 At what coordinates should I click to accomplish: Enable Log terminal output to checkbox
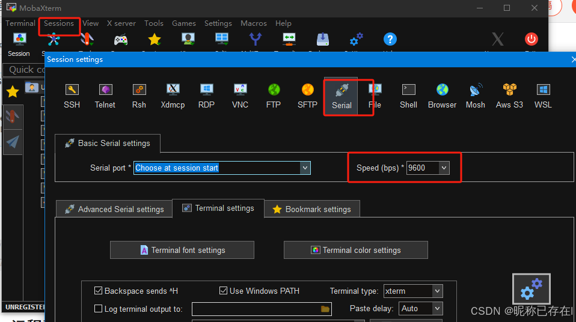tap(98, 309)
